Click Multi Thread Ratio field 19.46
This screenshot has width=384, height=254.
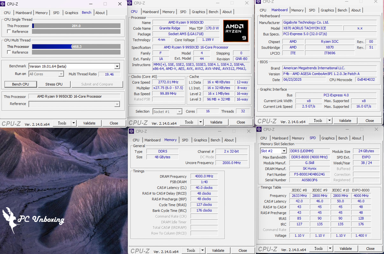point(109,74)
